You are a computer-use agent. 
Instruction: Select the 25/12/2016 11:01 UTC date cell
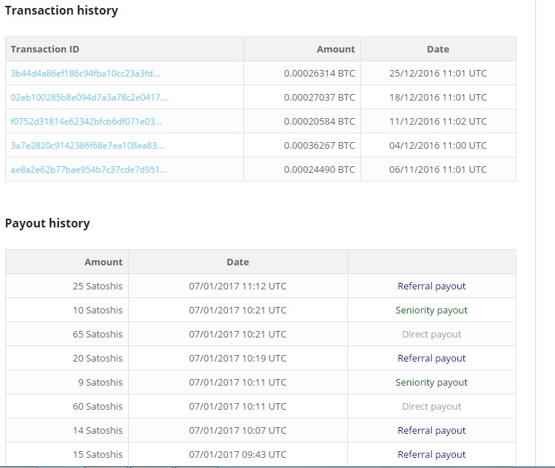438,74
